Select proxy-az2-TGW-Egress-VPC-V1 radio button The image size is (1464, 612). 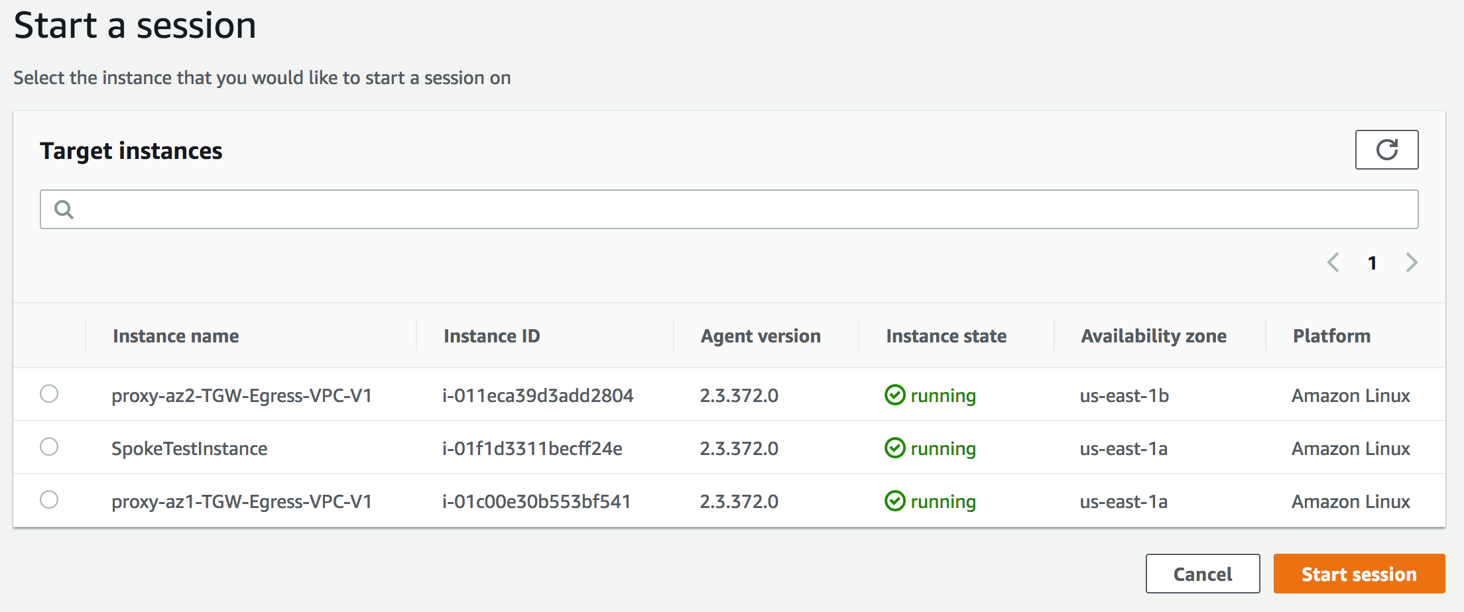49,394
